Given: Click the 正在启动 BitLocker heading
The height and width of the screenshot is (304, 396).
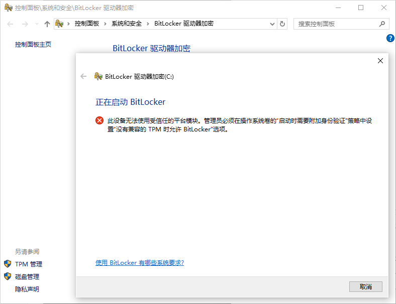Looking at the screenshot, I should pos(130,102).
